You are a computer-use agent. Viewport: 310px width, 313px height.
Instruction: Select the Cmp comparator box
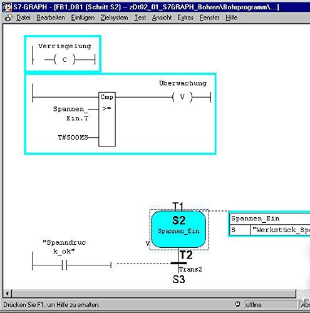pos(107,119)
